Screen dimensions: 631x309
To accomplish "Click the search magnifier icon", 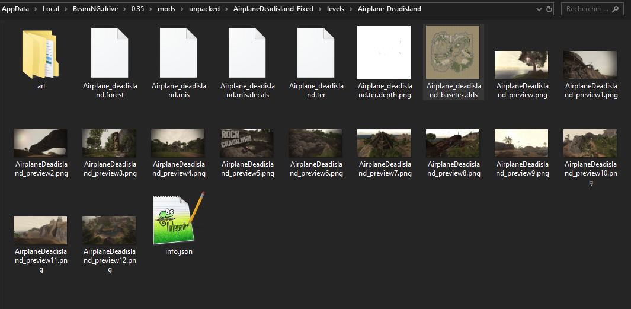I will 615,9.
